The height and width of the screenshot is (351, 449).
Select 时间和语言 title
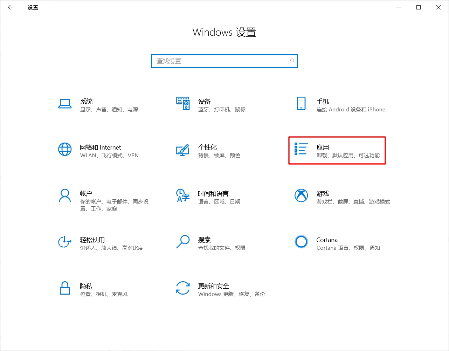point(213,194)
